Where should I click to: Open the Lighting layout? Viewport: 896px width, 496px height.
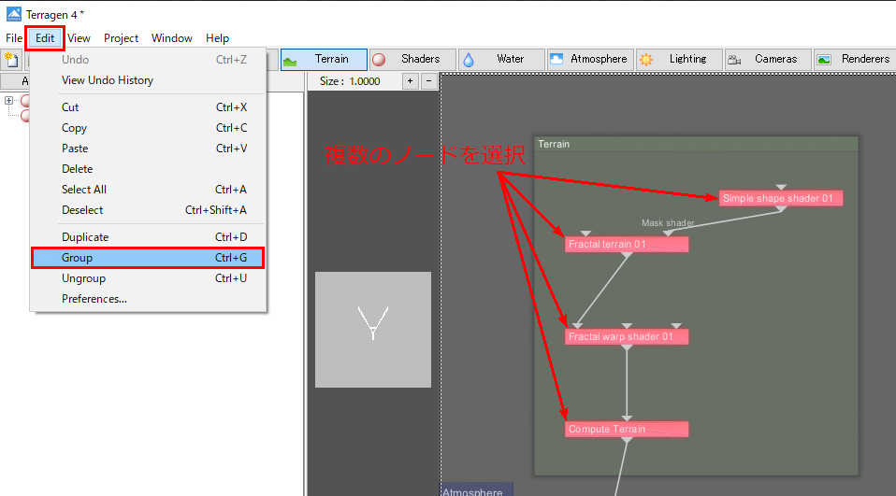point(679,59)
